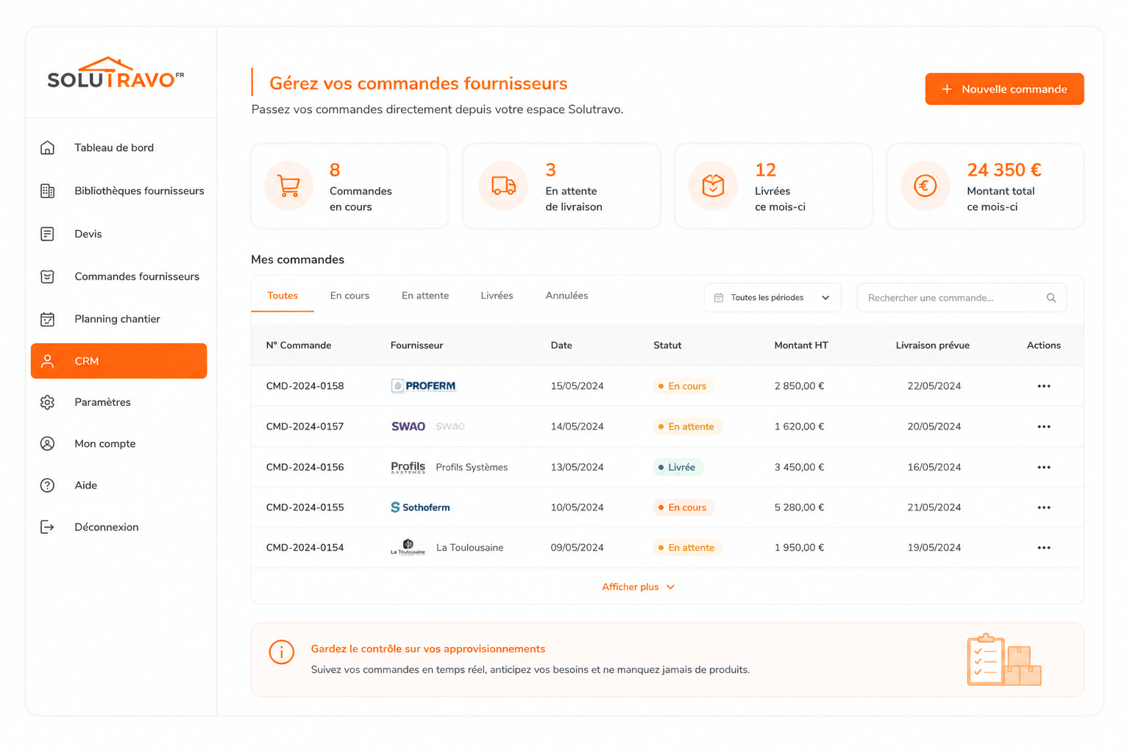Click the Déconnexion logout icon
This screenshot has height=753, width=1130.
[x=47, y=527]
